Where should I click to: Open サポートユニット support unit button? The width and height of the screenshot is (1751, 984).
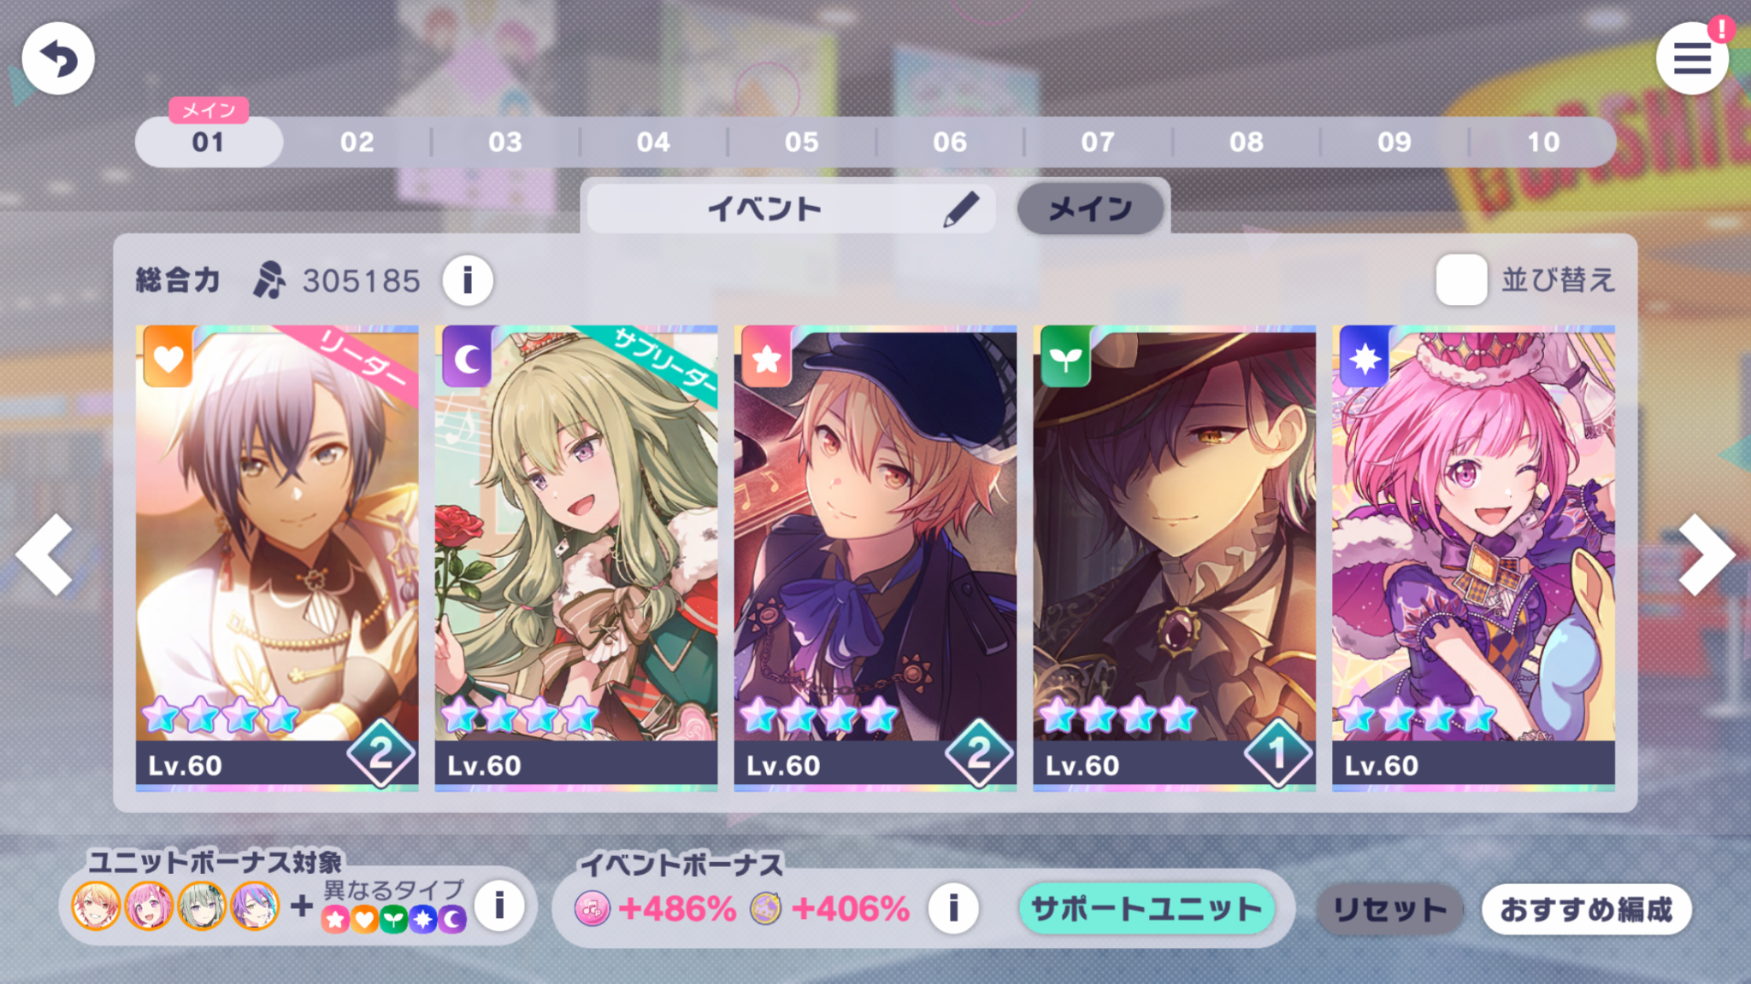[x=1146, y=909]
